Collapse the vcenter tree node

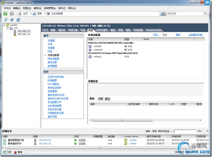(x=4, y=25)
